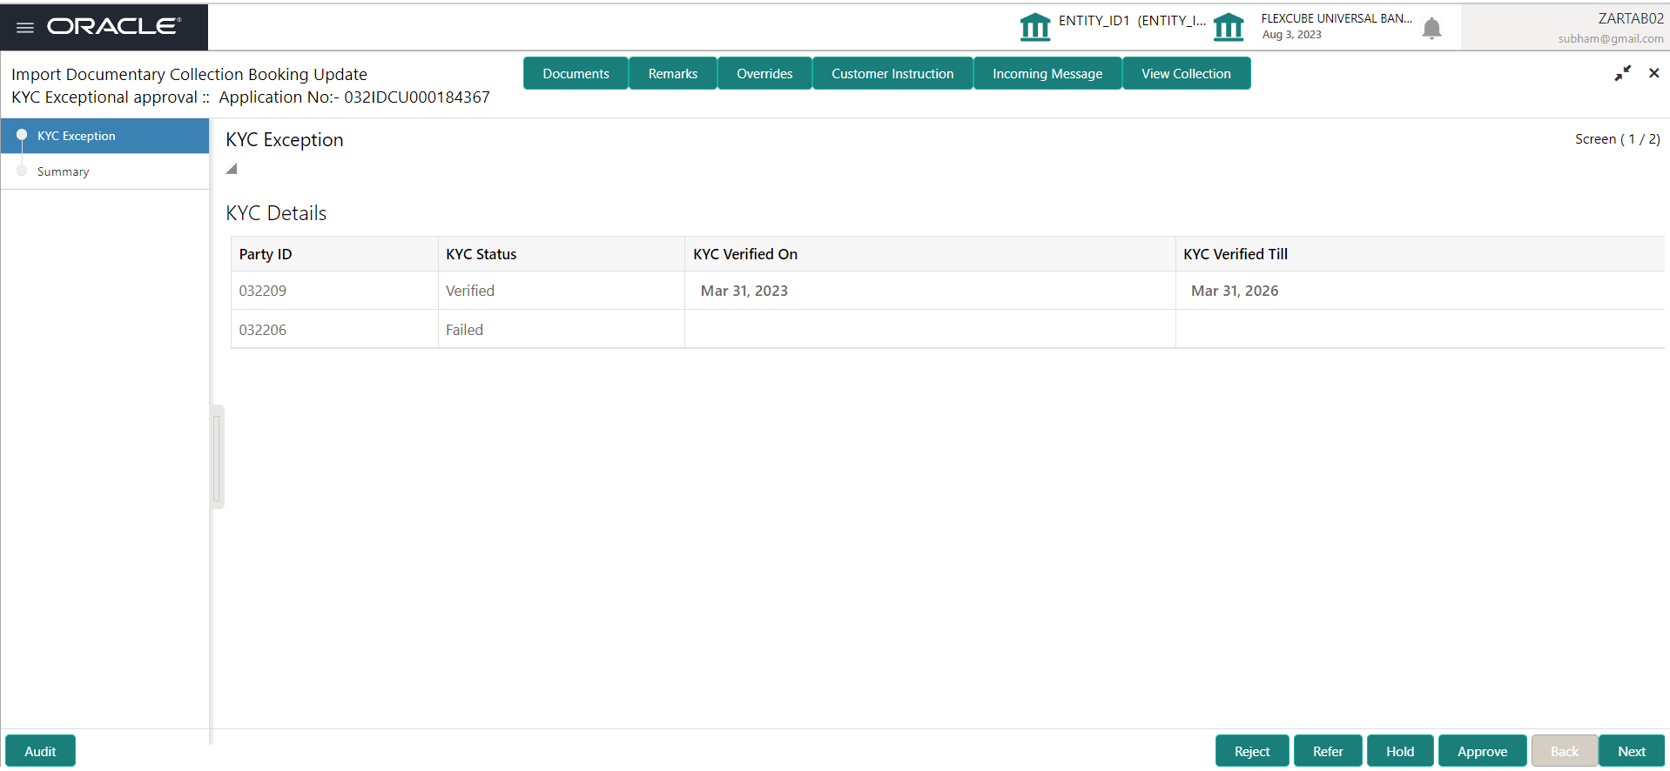Click the Verified status cell

(x=562, y=291)
